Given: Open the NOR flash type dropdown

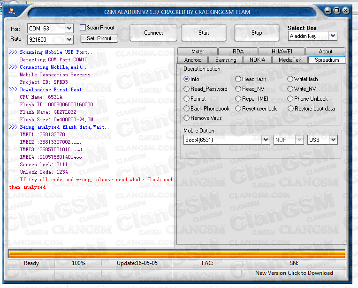Looking at the screenshot, I should coord(299,140).
